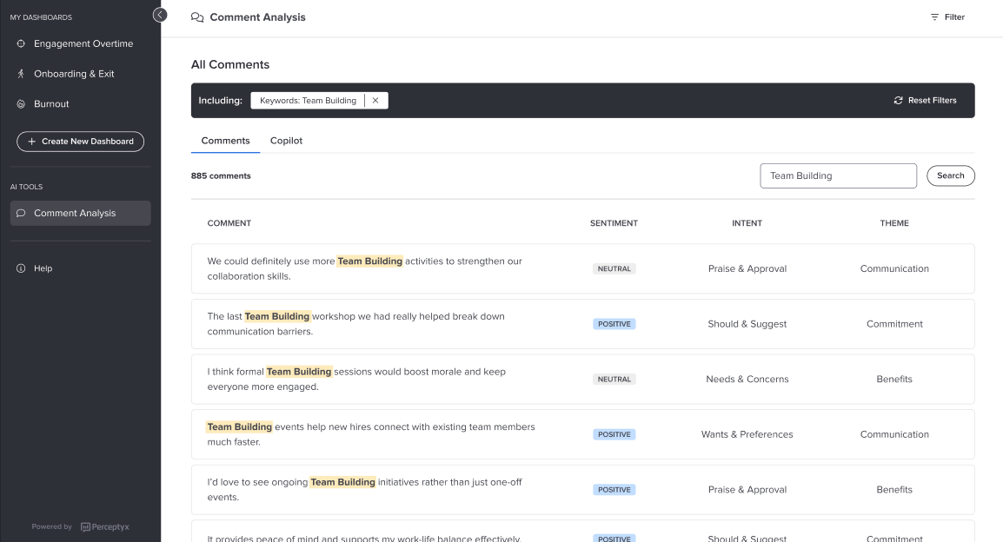Click 'Communication' theme in collaboration skills row
The width and height of the screenshot is (1003, 542).
click(x=894, y=268)
